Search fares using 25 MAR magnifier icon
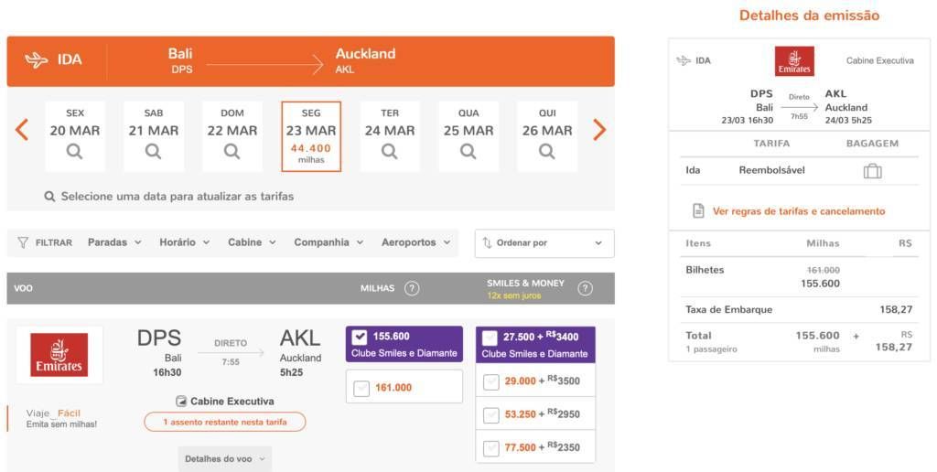This screenshot has height=472, width=937. (468, 152)
